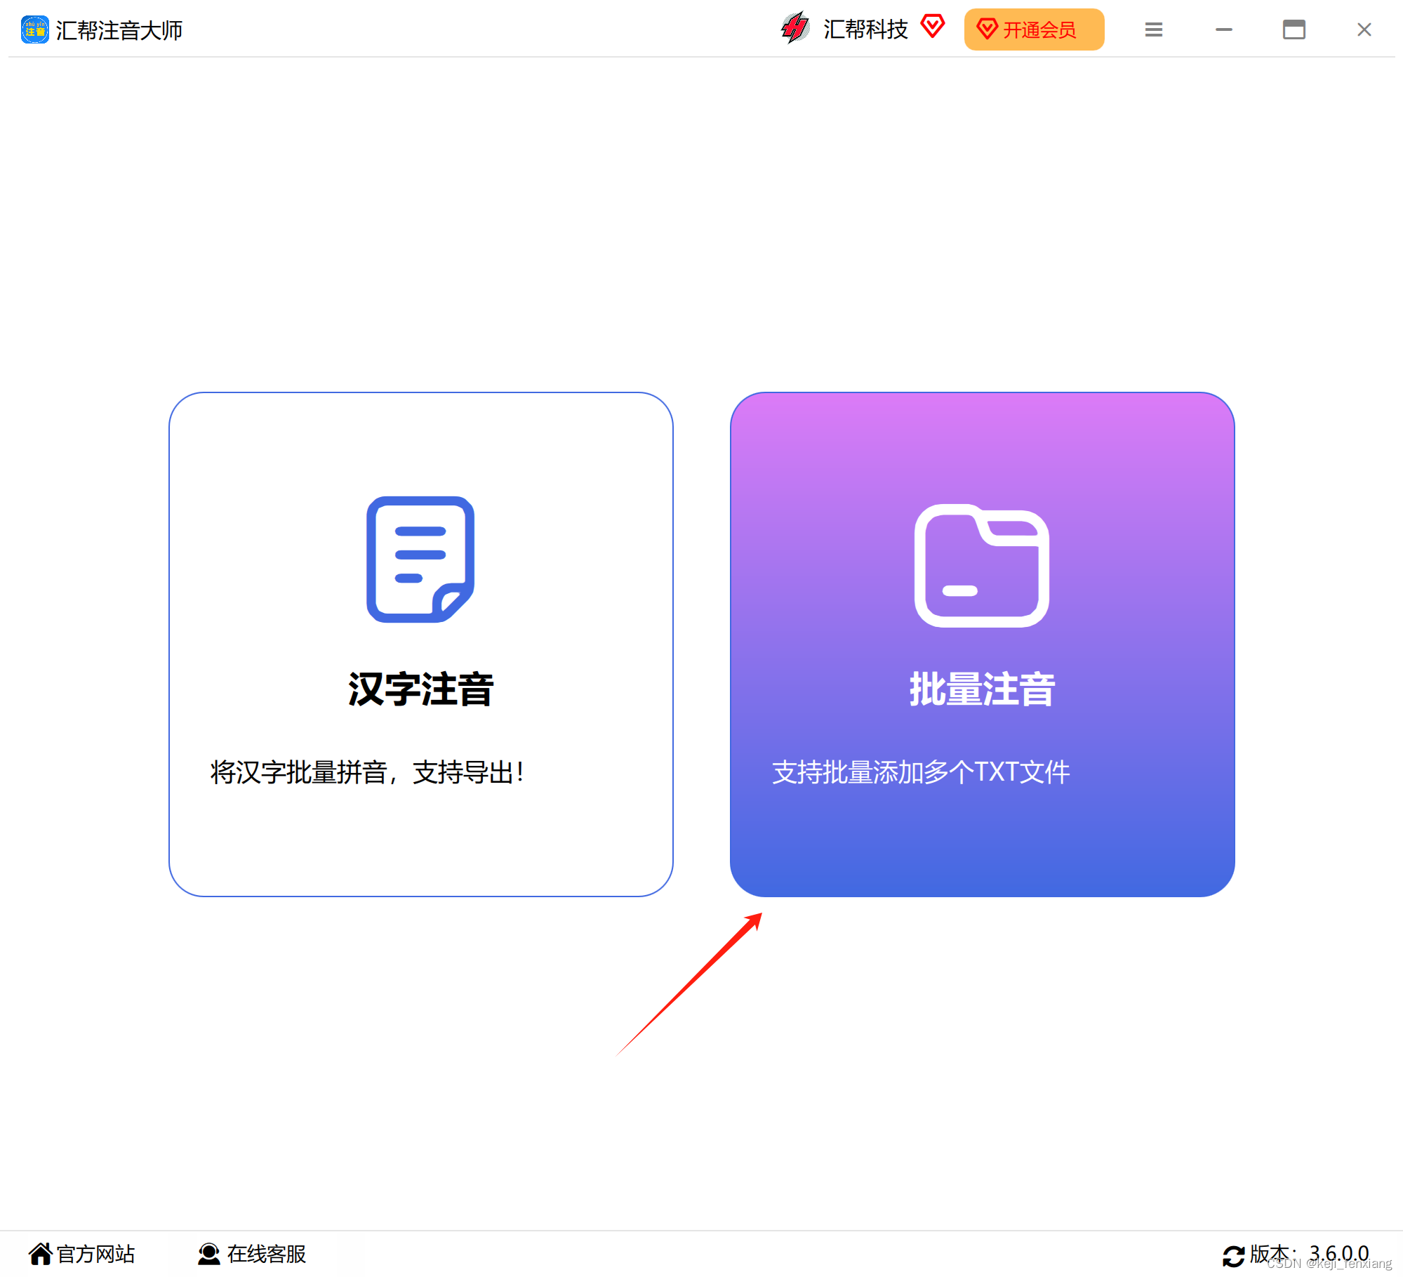
Task: Click the 汉字注音 card title text
Action: click(x=419, y=690)
